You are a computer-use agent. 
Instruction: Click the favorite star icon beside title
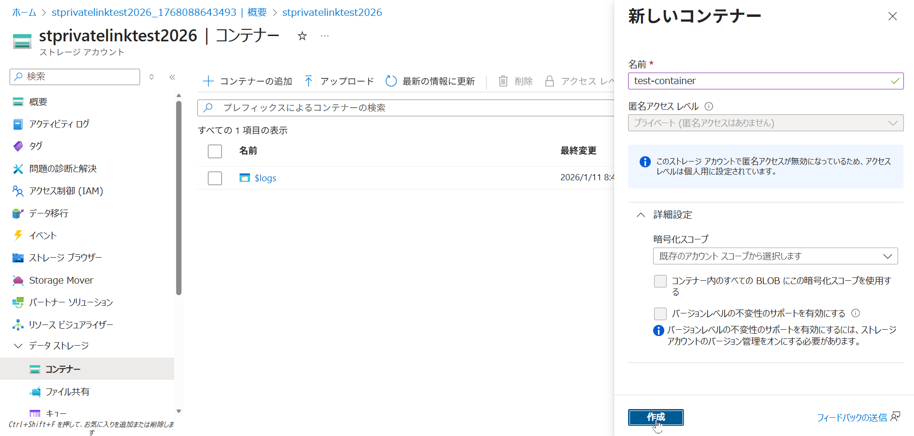pyautogui.click(x=302, y=36)
